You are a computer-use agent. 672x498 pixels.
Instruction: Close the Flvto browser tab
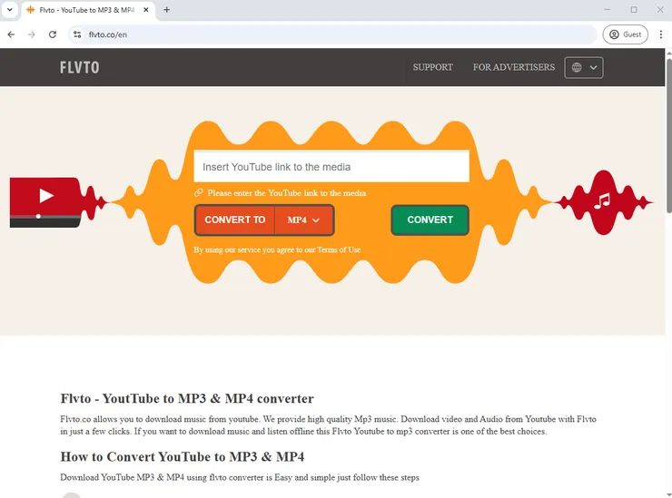(x=145, y=10)
